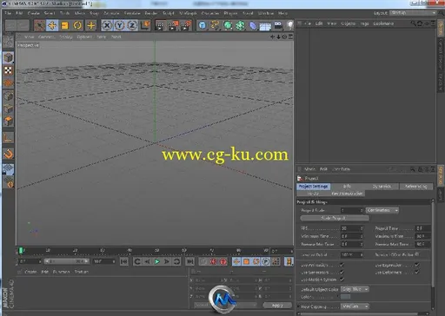Click the Level of Detail stepper

[362, 254]
